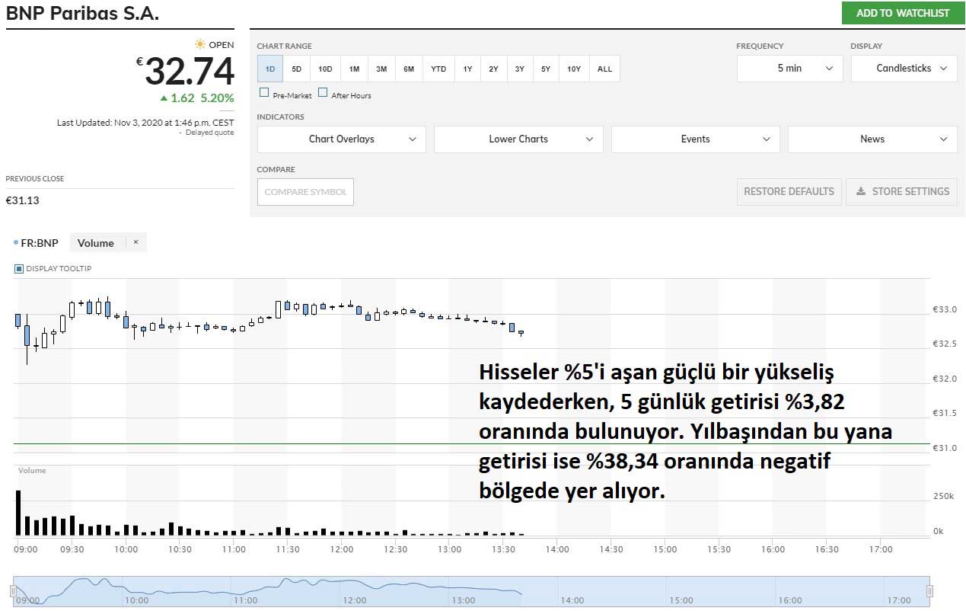Grab the left handle of range navigator
Image resolution: width=966 pixels, height=611 pixels.
click(x=14, y=591)
